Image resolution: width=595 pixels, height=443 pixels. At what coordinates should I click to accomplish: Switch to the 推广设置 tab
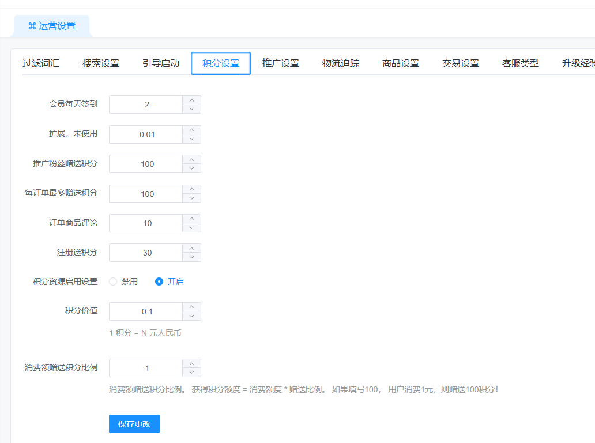point(281,63)
